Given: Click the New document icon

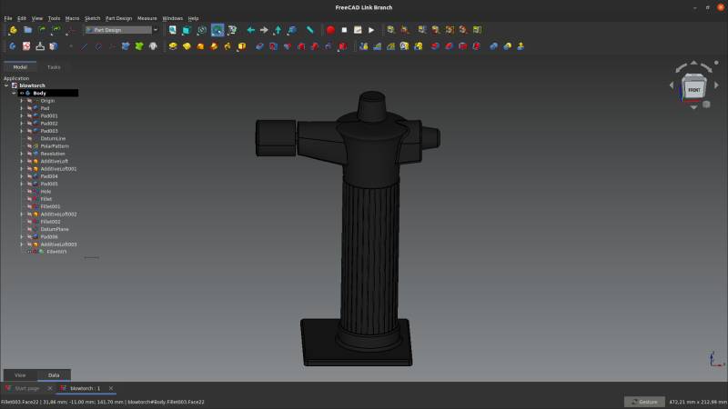Looking at the screenshot, I should pos(13,30).
